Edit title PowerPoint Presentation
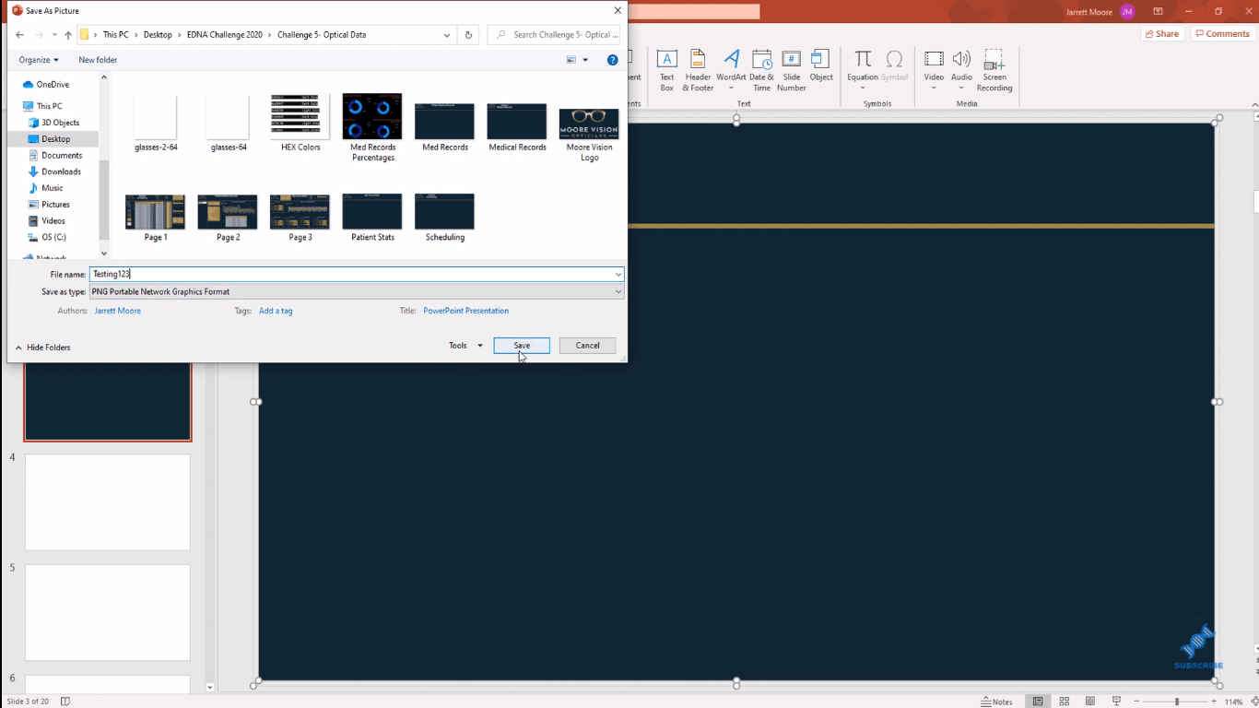 465,311
